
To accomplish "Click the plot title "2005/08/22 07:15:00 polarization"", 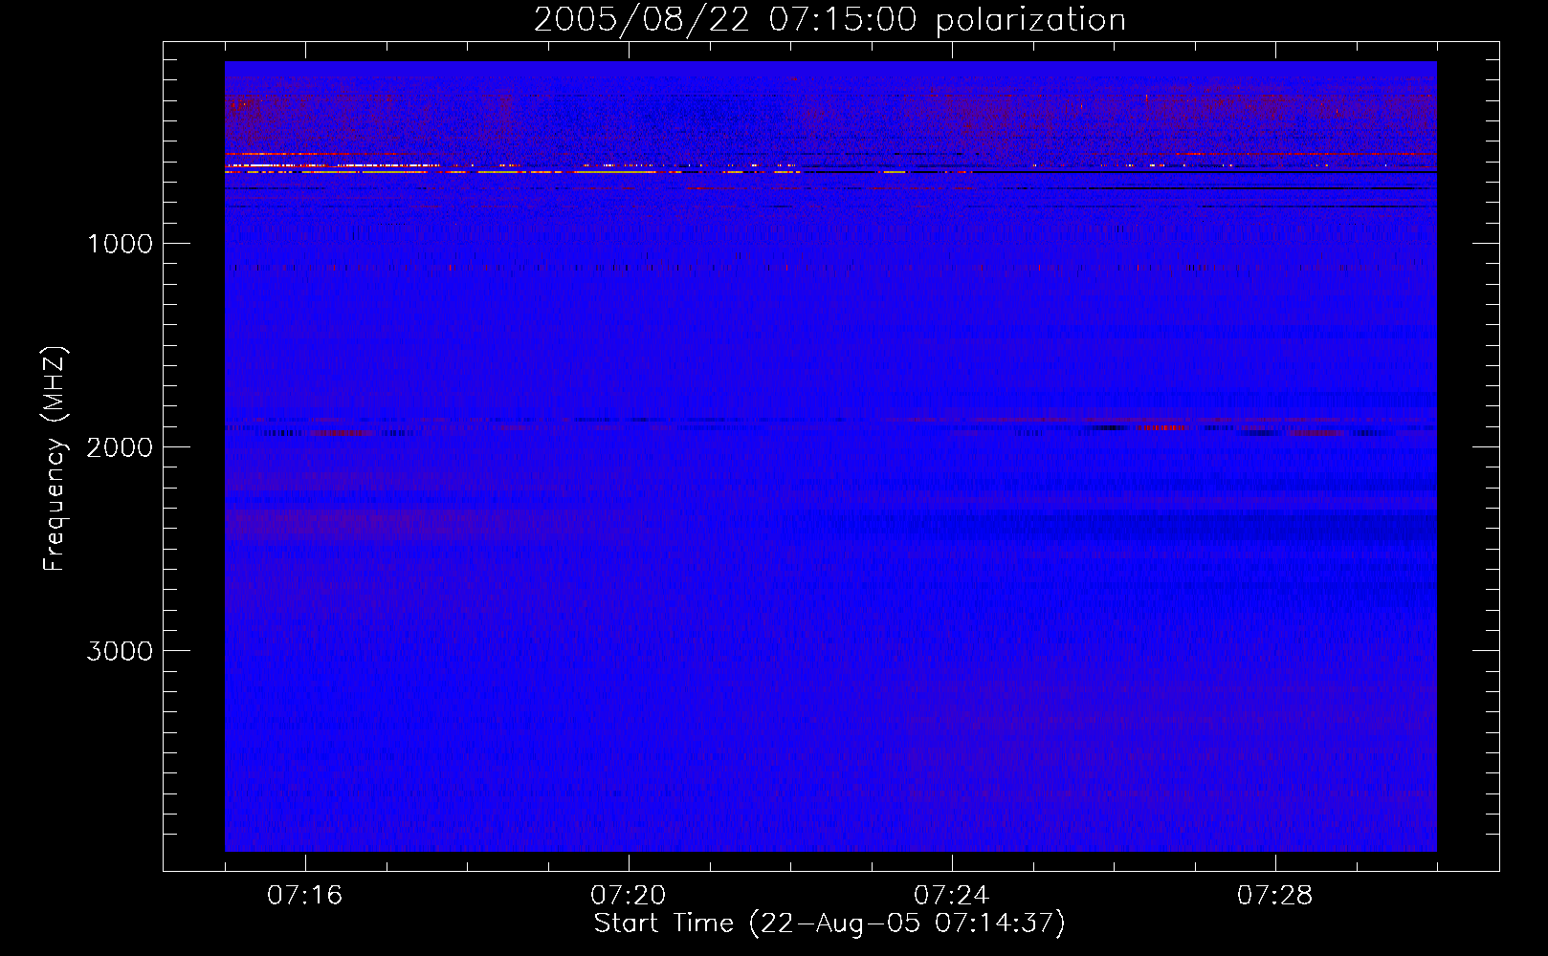I will point(829,20).
